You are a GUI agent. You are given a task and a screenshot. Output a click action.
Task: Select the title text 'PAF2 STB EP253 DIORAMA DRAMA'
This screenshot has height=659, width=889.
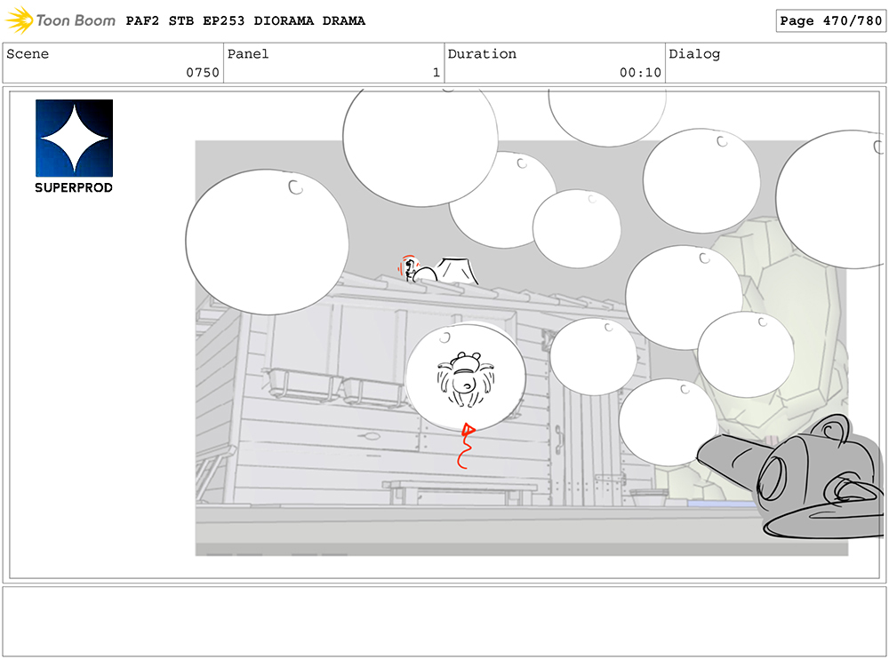[x=245, y=21]
